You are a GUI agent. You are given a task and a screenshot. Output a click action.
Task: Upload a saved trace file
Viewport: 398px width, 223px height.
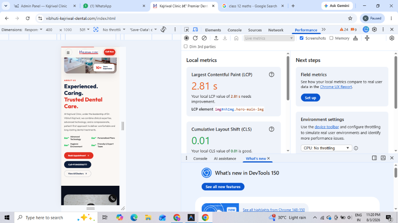click(x=216, y=38)
